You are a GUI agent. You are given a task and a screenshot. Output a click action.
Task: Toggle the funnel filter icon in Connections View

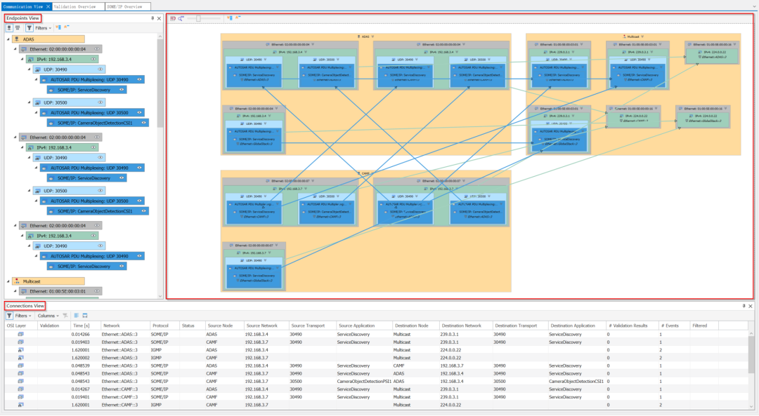coord(9,316)
